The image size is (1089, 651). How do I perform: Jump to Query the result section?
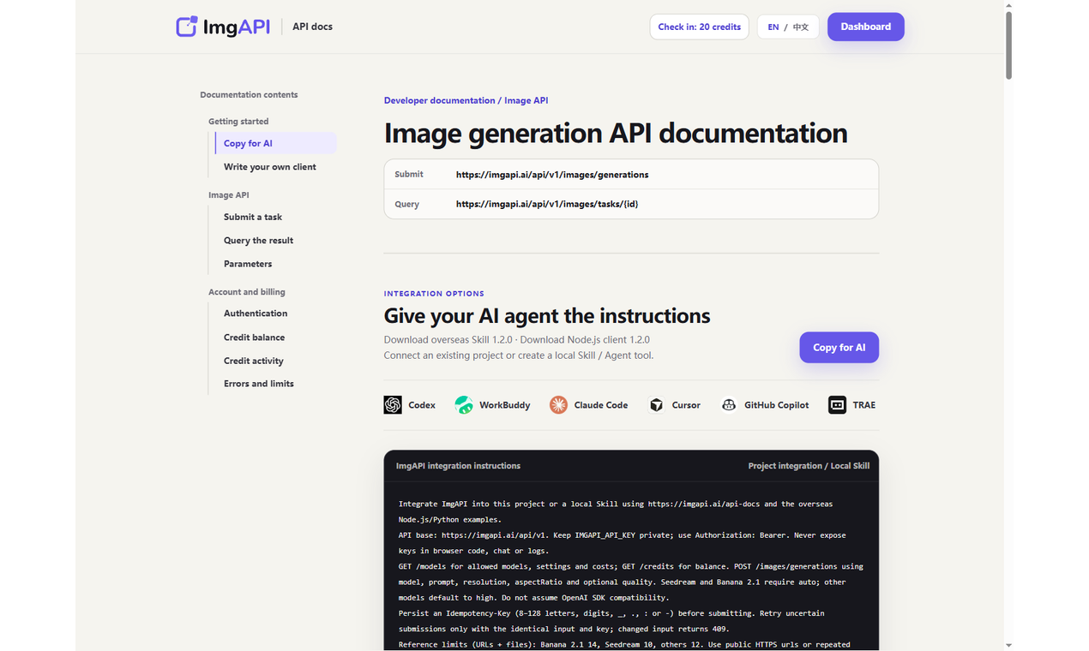pos(258,241)
